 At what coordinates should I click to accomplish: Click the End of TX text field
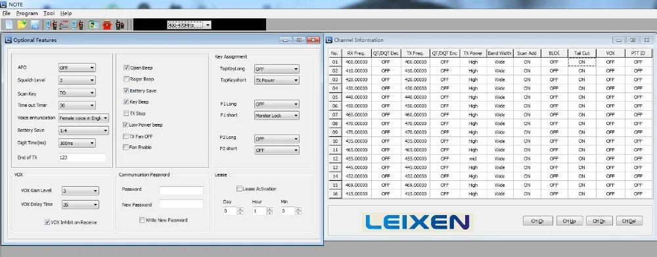(x=82, y=157)
